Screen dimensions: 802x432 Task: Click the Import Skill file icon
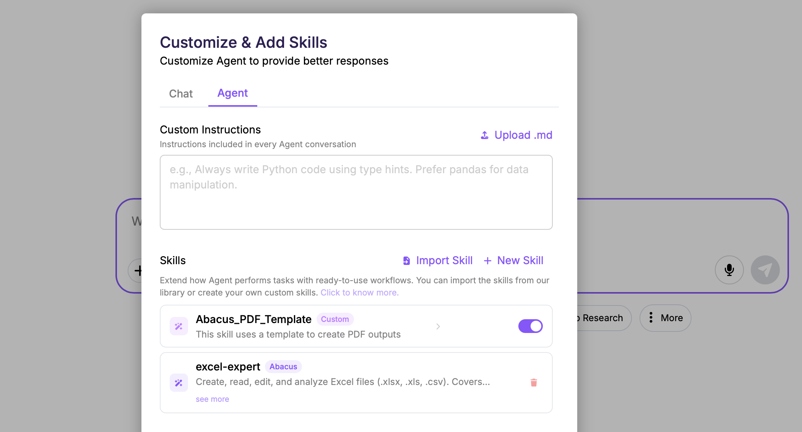click(406, 261)
